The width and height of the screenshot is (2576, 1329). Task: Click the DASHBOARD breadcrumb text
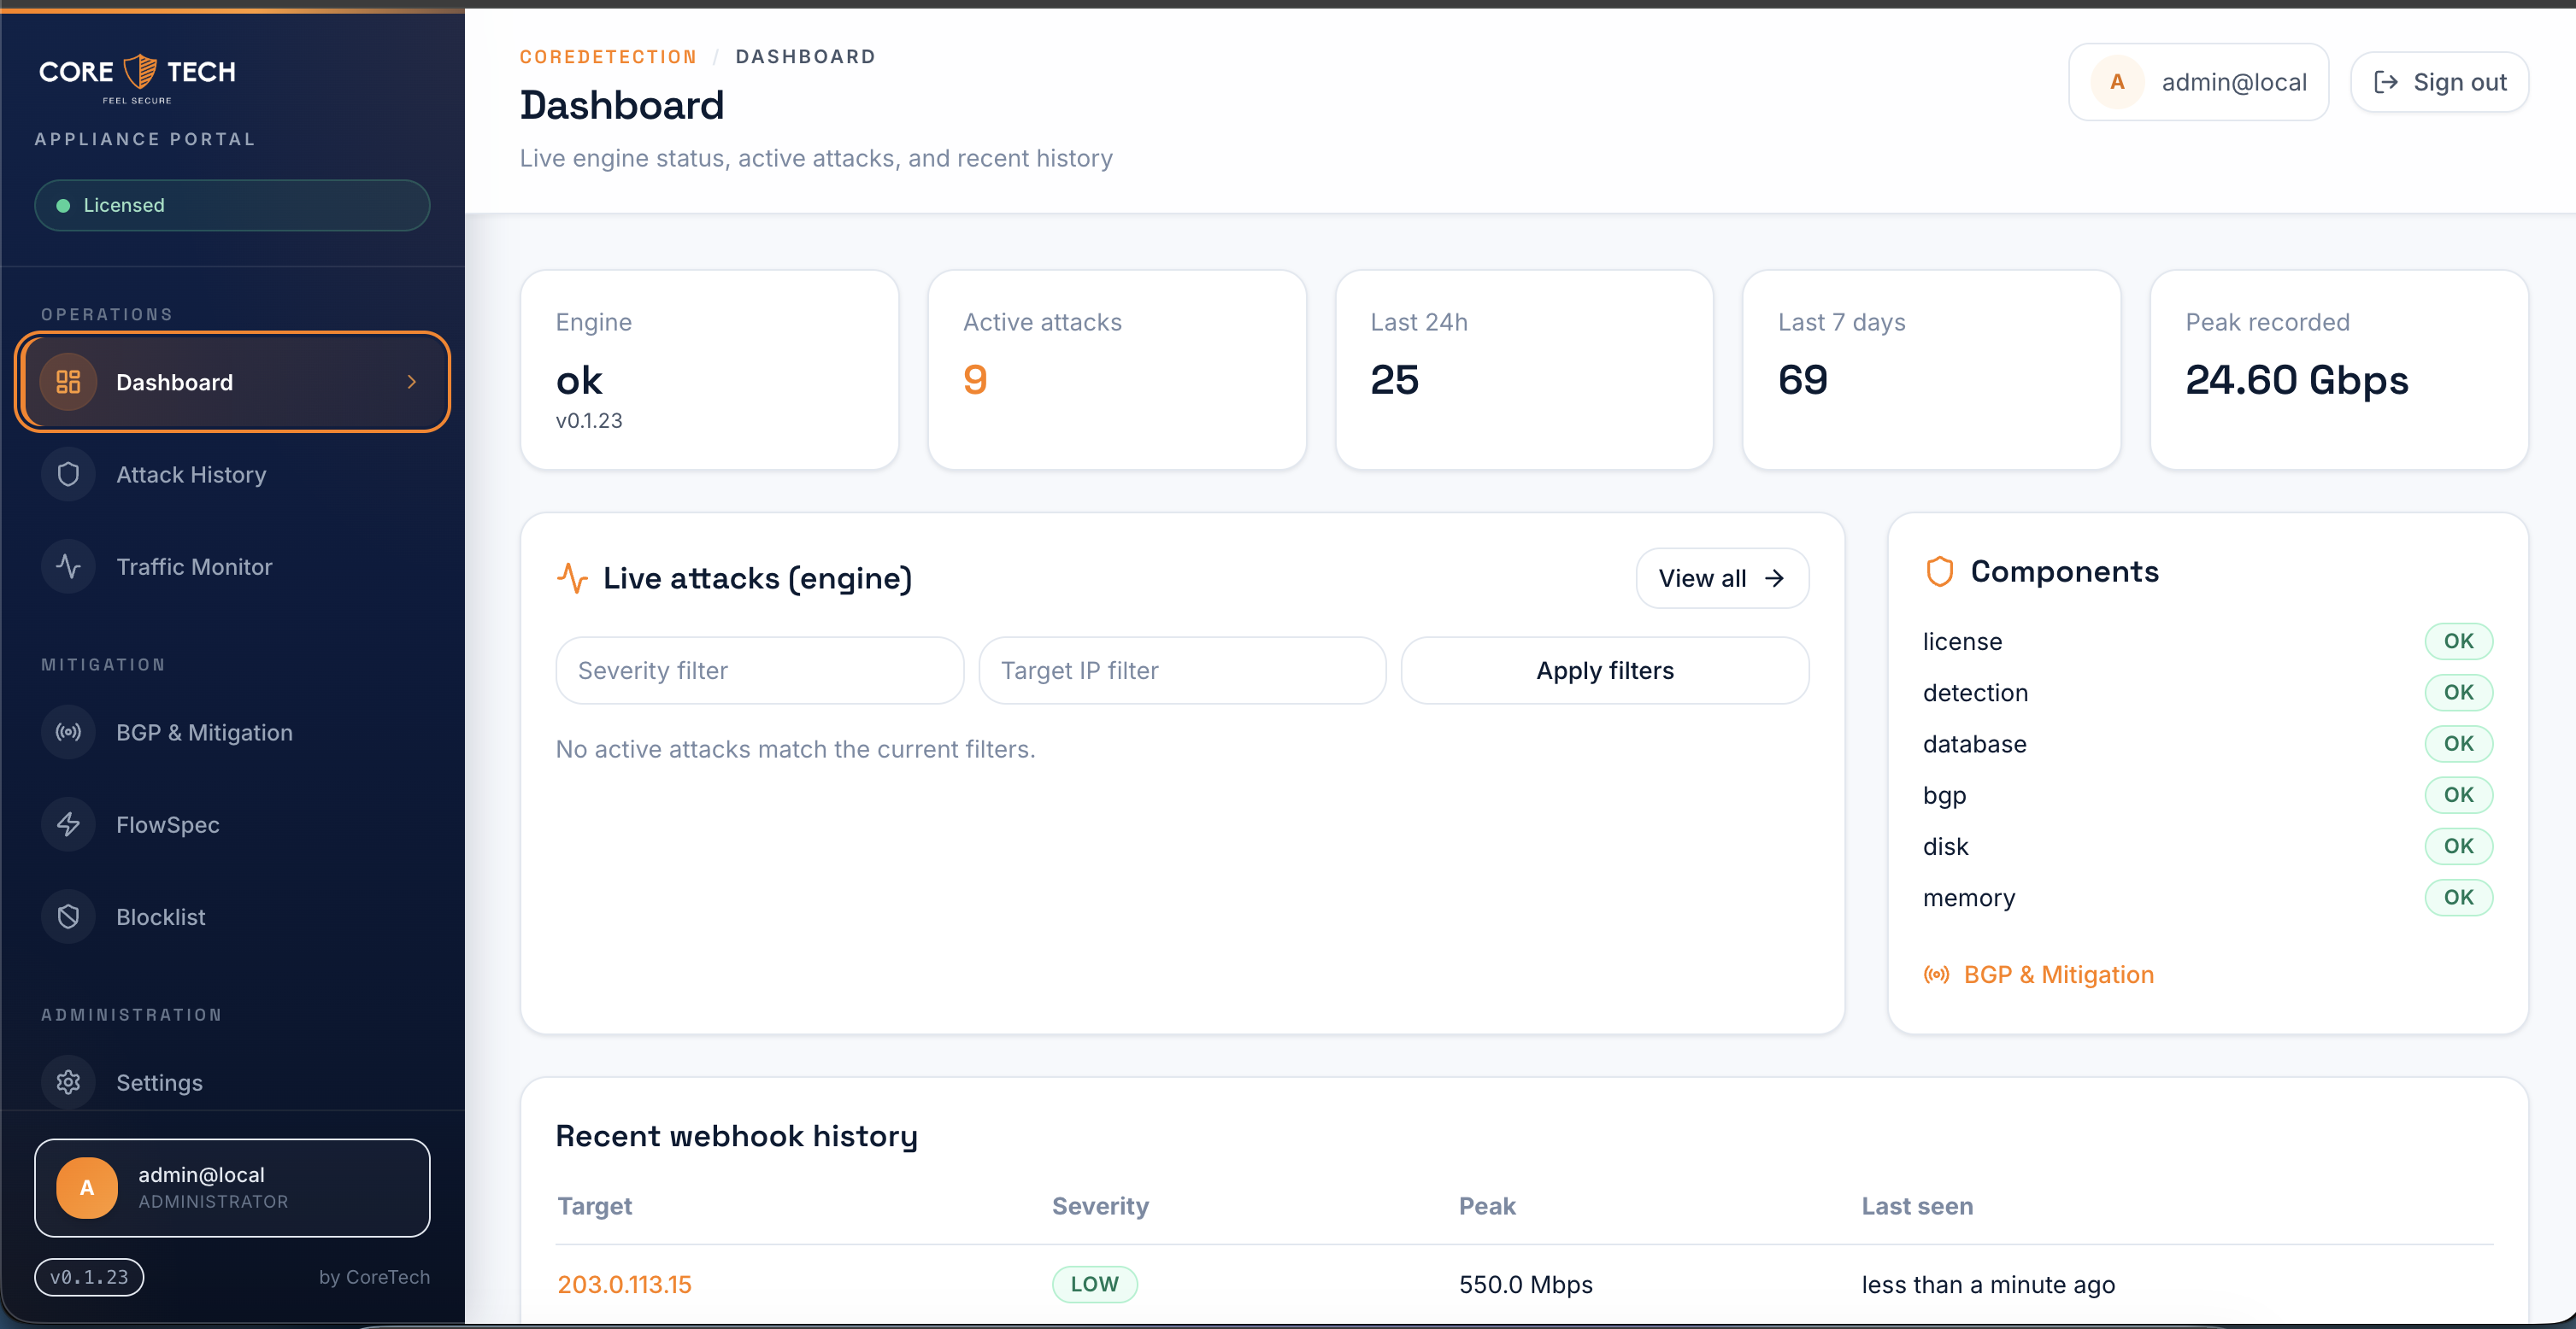click(805, 57)
